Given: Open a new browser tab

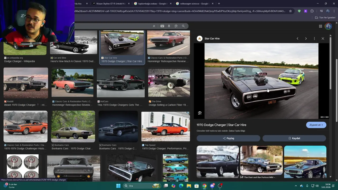Looking at the screenshot, I should tap(219, 4).
